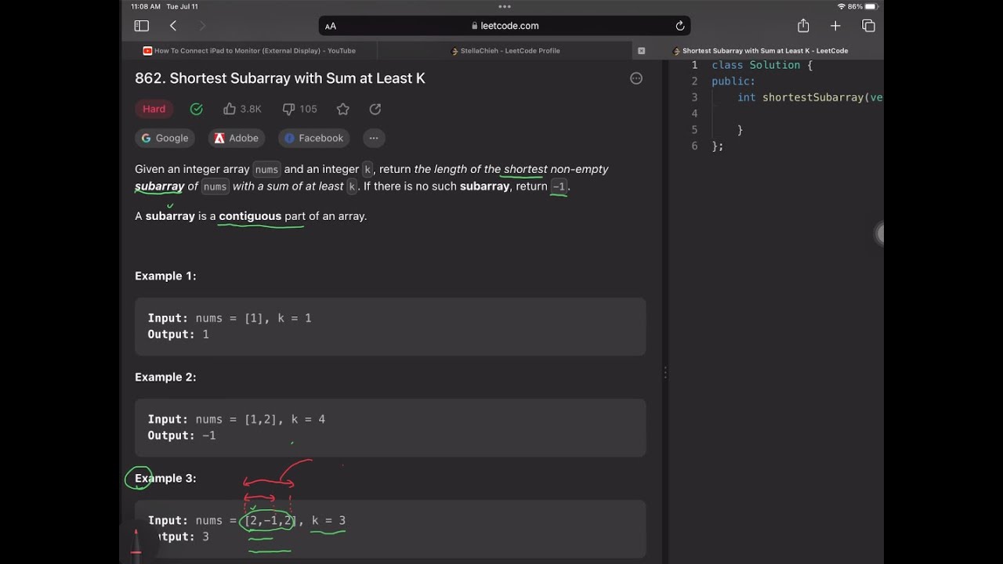Open the Safari sidebar panel
This screenshot has width=1003, height=564.
pos(142,26)
